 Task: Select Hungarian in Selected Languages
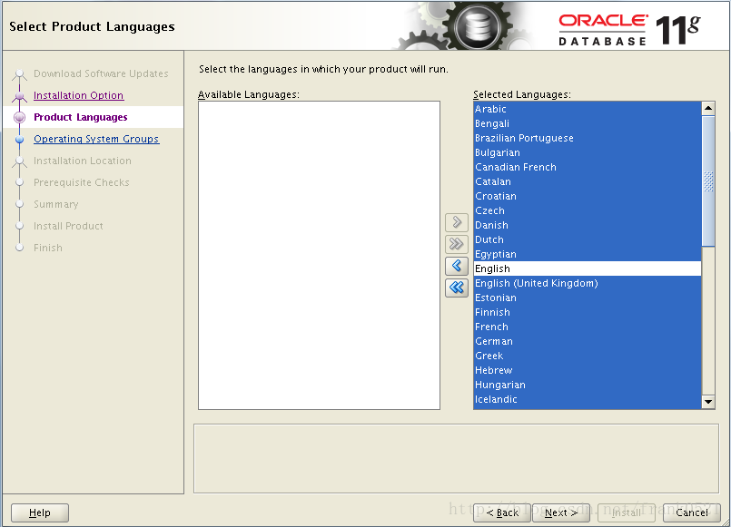pos(588,385)
